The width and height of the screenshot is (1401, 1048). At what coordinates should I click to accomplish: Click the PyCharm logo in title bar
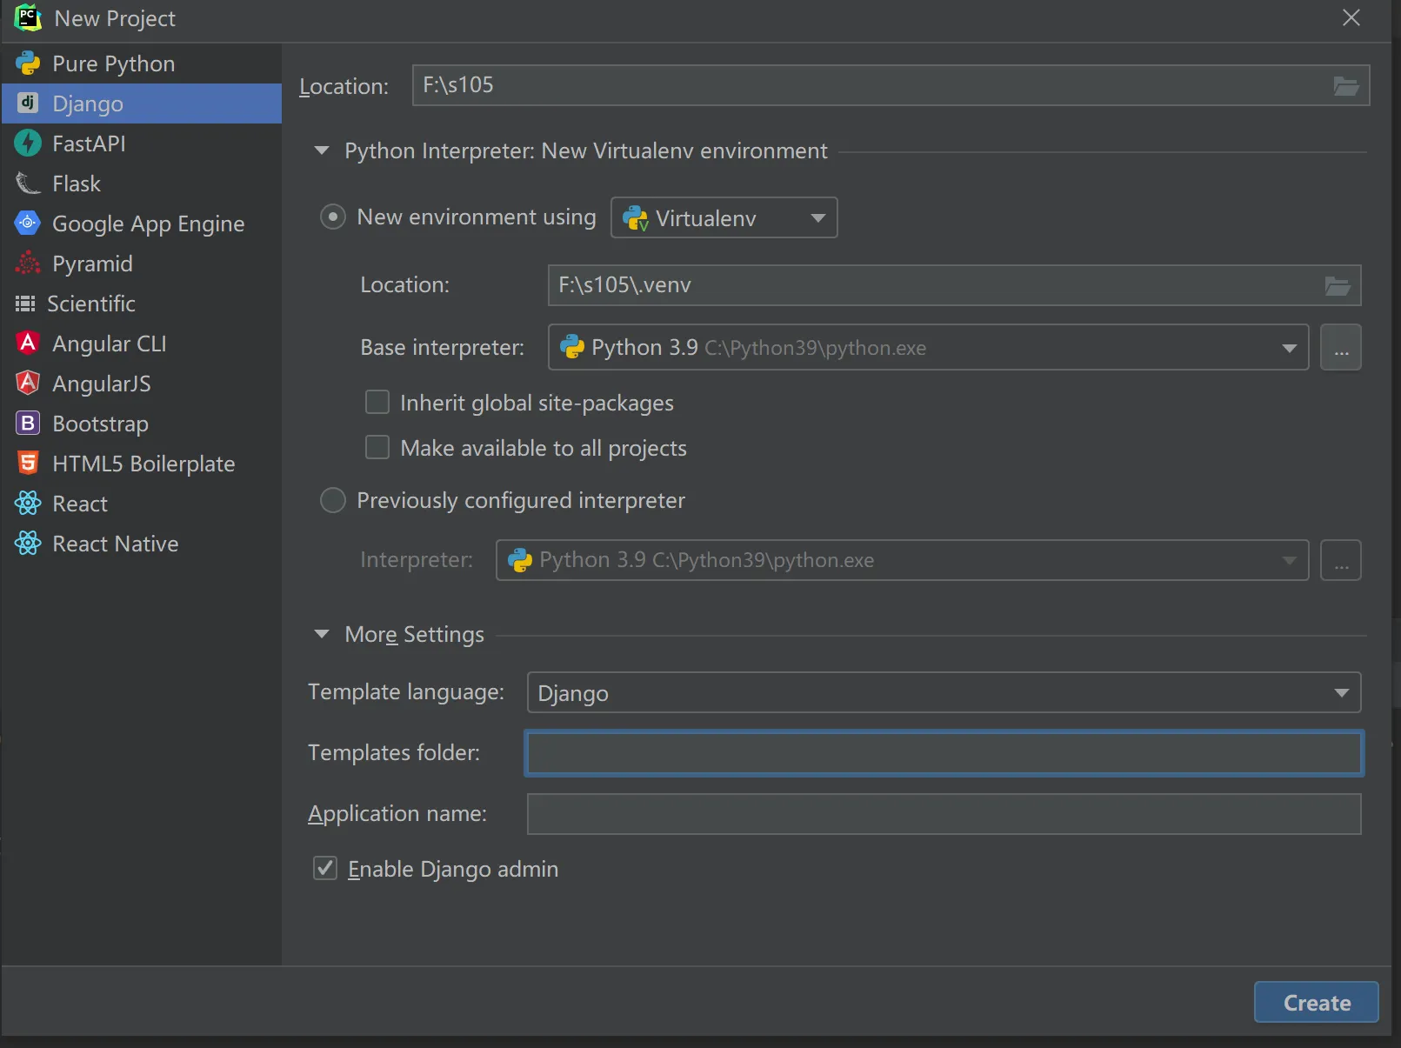click(28, 17)
